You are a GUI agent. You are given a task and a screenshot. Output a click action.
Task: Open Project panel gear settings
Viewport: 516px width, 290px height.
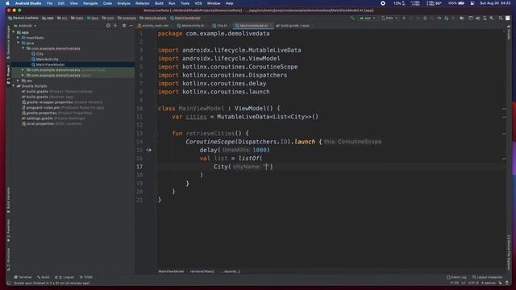[124, 25]
